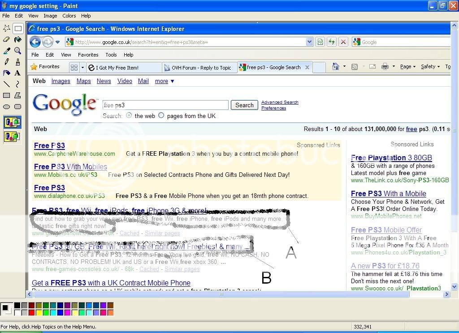Select the rectangular Select tool in Paint
Image resolution: width=459 pixels, height=333 pixels.
(x=18, y=28)
